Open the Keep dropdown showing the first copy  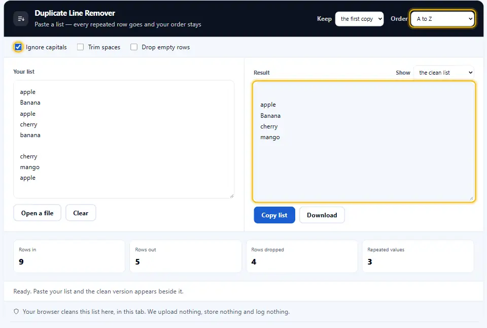pos(359,19)
